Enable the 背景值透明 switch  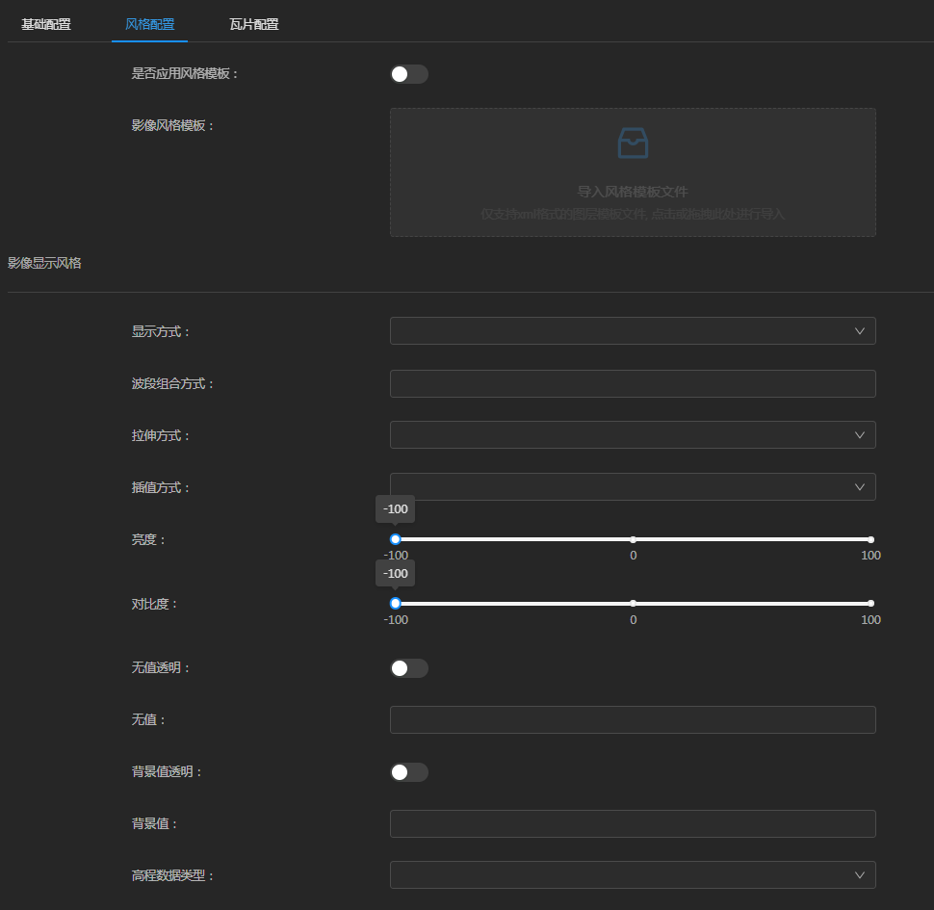(408, 771)
